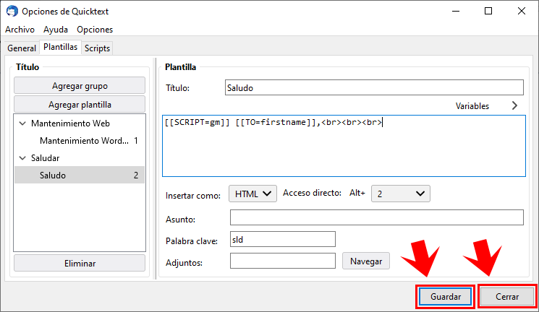Screen dimensions: 539x312
Task: Open the Acceso directo Alt+ number dropdown
Action: click(x=401, y=194)
